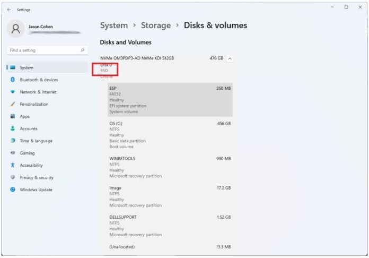
Task: Open Privacy & security settings
Action: point(47,177)
